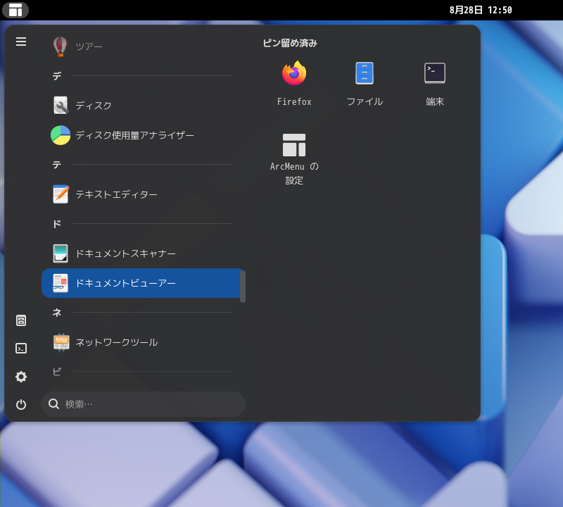Click the ツアー label text
This screenshot has width=563, height=507.
click(89, 46)
